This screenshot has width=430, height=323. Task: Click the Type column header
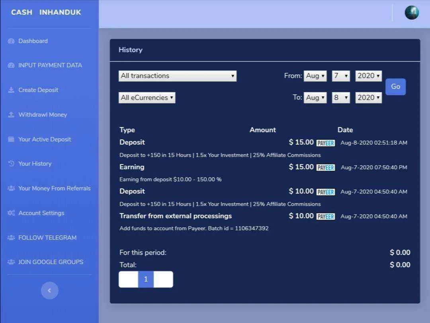127,130
